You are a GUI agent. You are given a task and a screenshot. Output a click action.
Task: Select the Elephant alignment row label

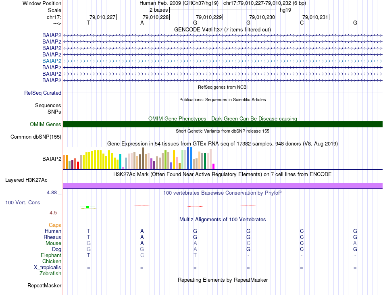click(51, 255)
